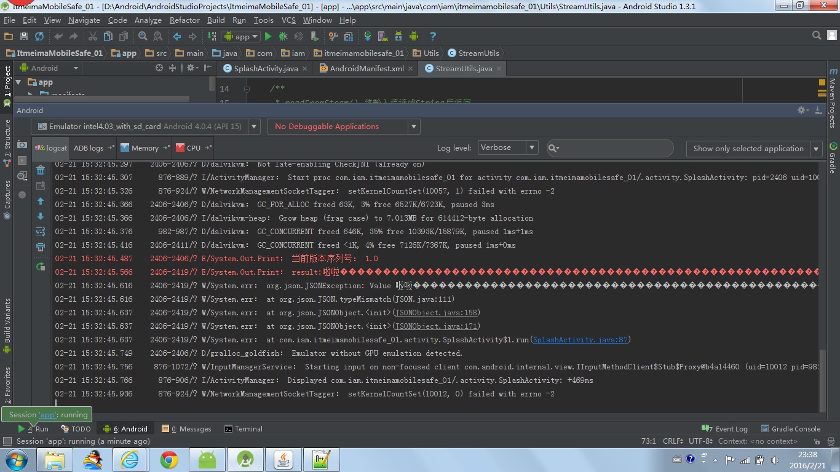The image size is (840, 472).
Task: Click Sync Project with Gradle Files icon
Action: pos(368,36)
